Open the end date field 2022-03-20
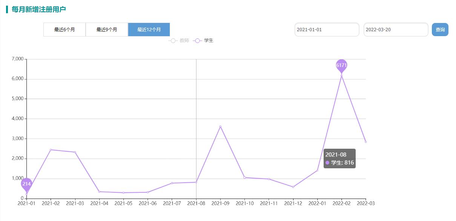Screen dimensions: 456x221 (x=396, y=30)
